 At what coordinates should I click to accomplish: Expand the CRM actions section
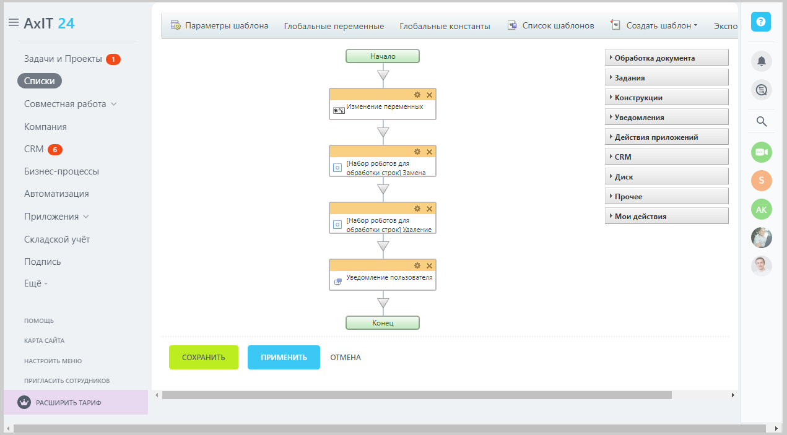(x=666, y=157)
